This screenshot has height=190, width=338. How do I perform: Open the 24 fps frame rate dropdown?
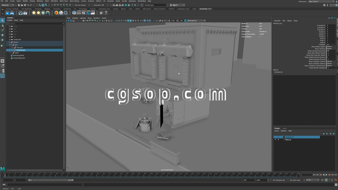(312, 180)
